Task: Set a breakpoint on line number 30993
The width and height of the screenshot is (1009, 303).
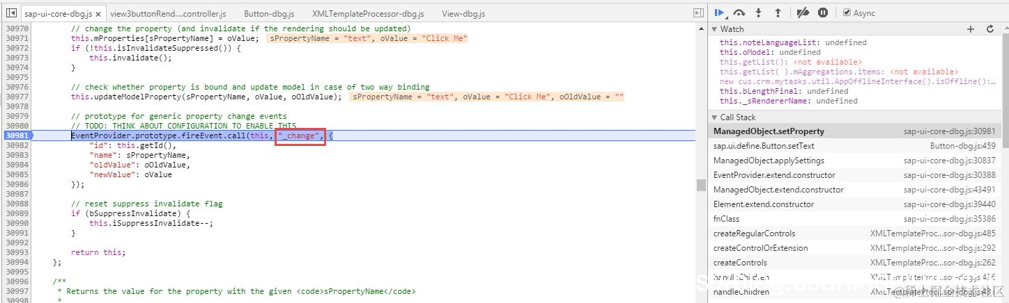Action: click(17, 252)
